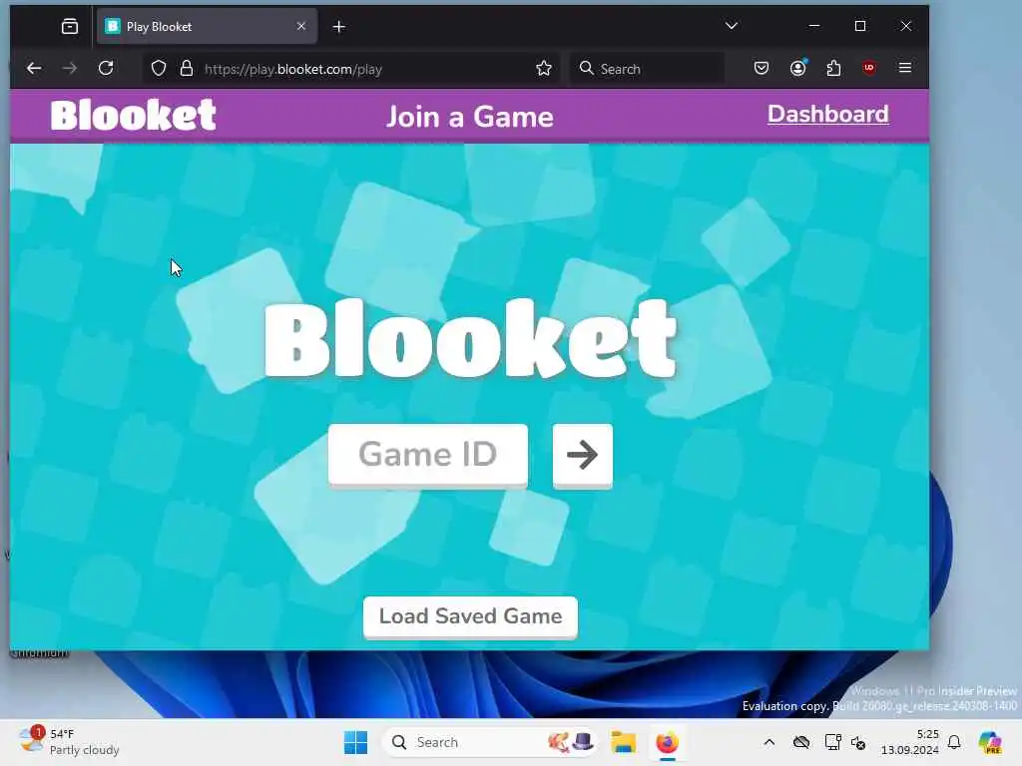The image size is (1022, 766).
Task: Reload the Blooket page
Action: pos(106,69)
